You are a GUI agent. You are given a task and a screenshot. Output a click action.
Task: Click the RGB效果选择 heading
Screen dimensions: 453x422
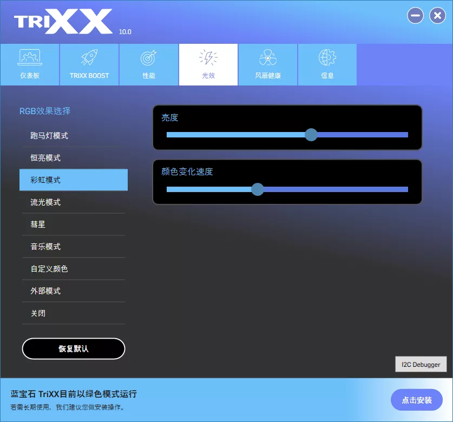tap(45, 111)
